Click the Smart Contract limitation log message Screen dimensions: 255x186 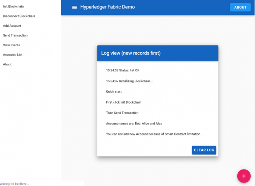click(153, 134)
